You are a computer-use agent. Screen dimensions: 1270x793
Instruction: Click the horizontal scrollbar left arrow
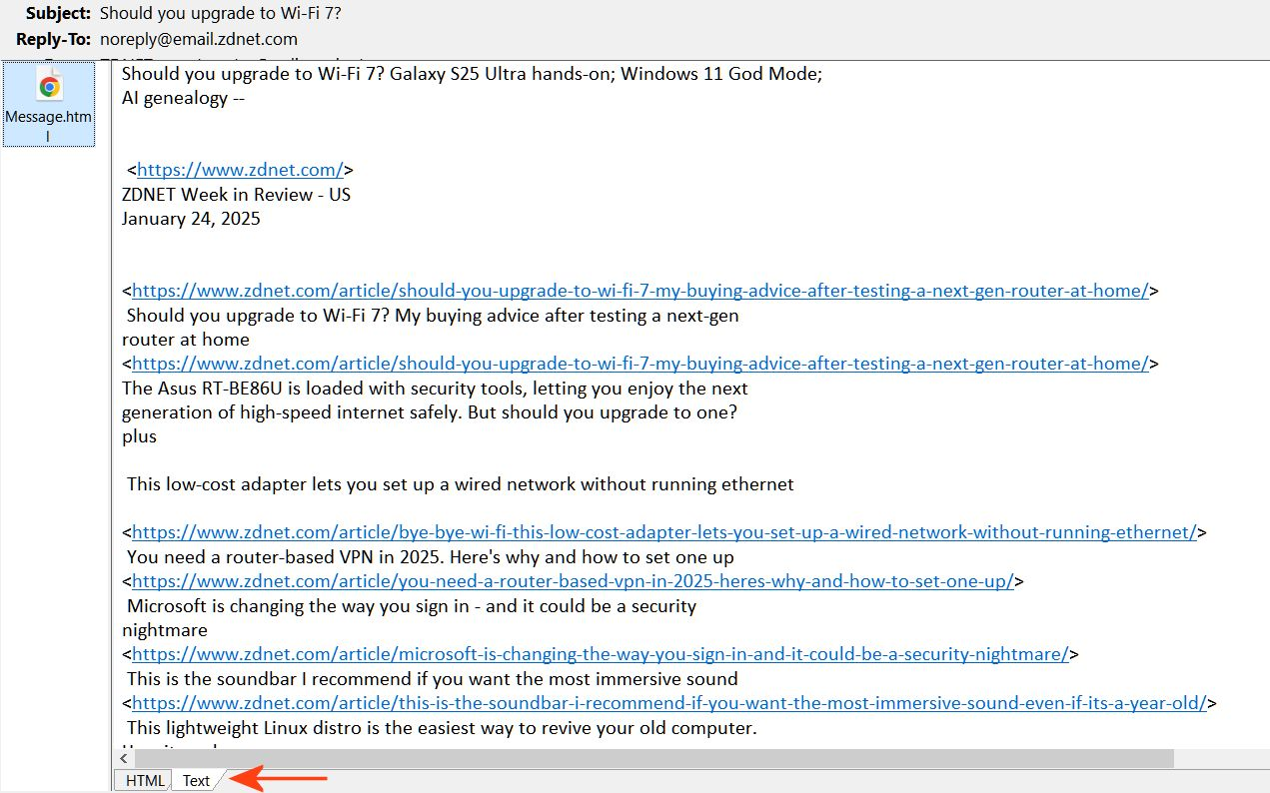coord(124,759)
